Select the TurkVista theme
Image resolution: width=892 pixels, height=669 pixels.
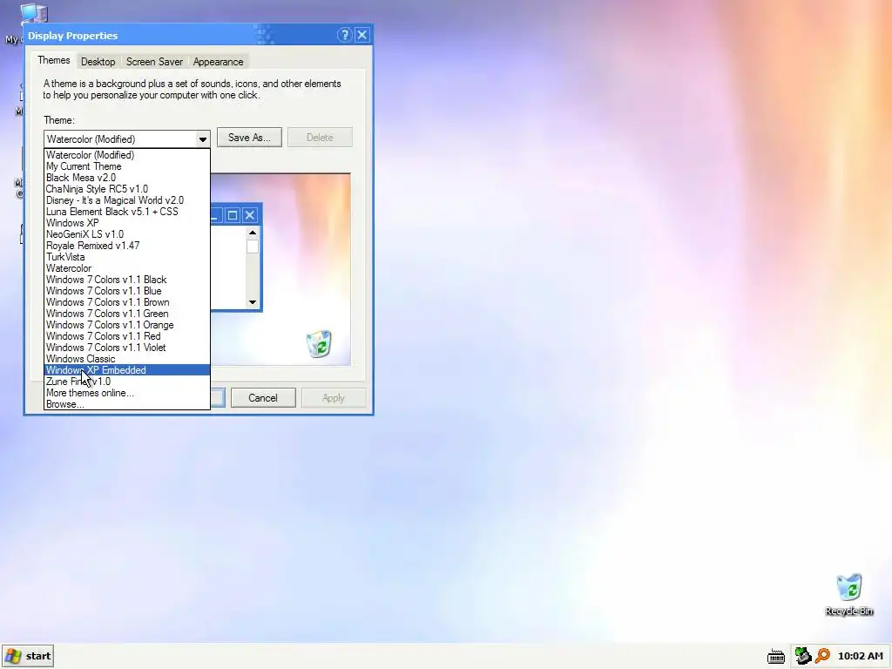click(127, 257)
